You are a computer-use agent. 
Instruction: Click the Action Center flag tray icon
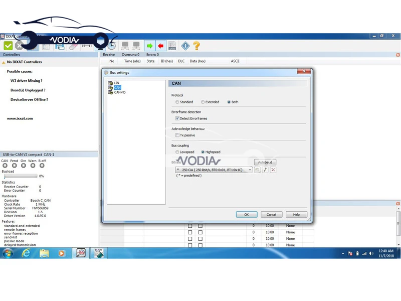coord(350,254)
